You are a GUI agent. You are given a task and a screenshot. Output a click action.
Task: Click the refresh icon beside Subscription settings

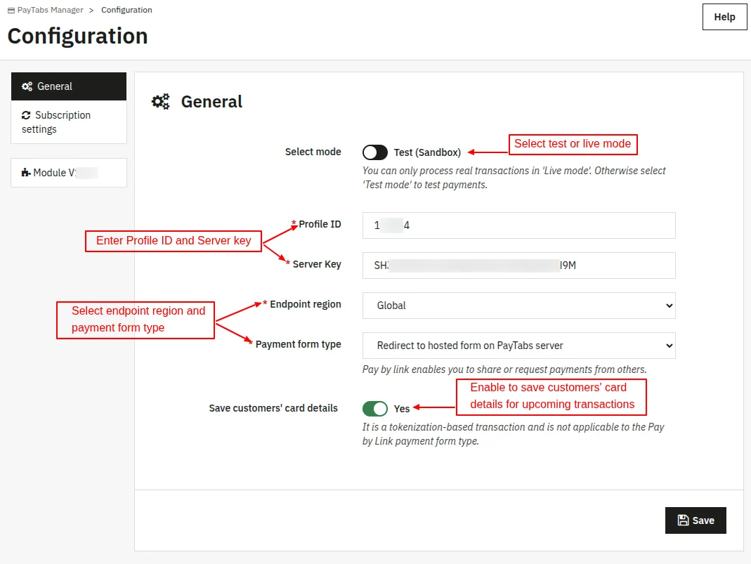tap(26, 115)
